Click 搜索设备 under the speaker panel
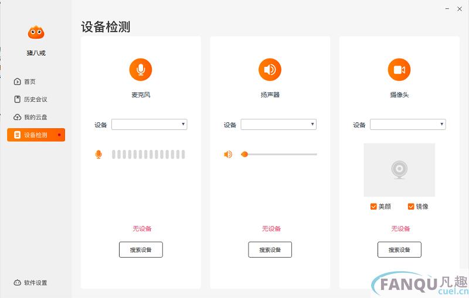Screen dimensions: 469x298 [x=270, y=249]
